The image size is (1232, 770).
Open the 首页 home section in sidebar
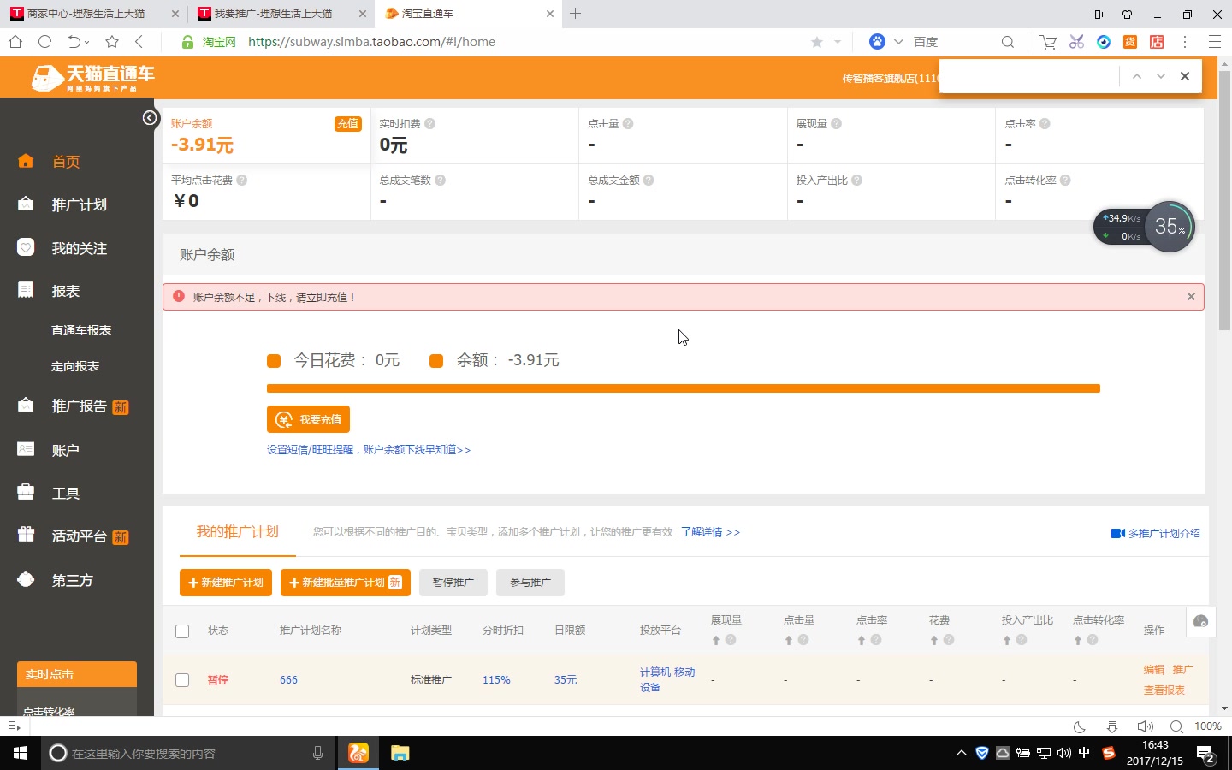pos(66,161)
